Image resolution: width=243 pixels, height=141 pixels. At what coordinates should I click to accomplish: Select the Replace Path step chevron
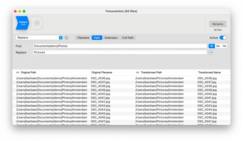tap(22, 23)
